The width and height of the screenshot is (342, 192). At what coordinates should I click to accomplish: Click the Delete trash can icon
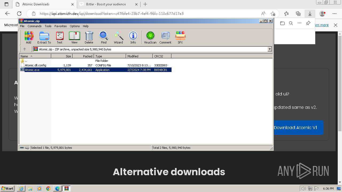pyautogui.click(x=89, y=37)
